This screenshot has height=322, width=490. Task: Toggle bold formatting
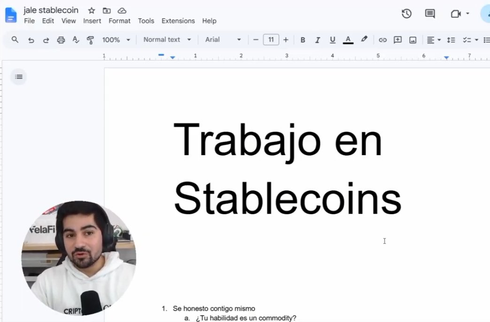click(x=303, y=40)
